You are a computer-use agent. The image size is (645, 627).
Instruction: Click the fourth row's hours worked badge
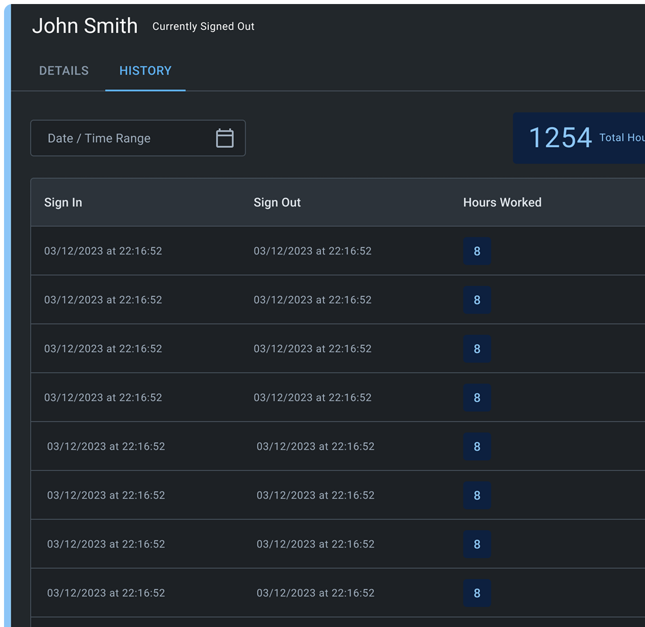(x=477, y=398)
